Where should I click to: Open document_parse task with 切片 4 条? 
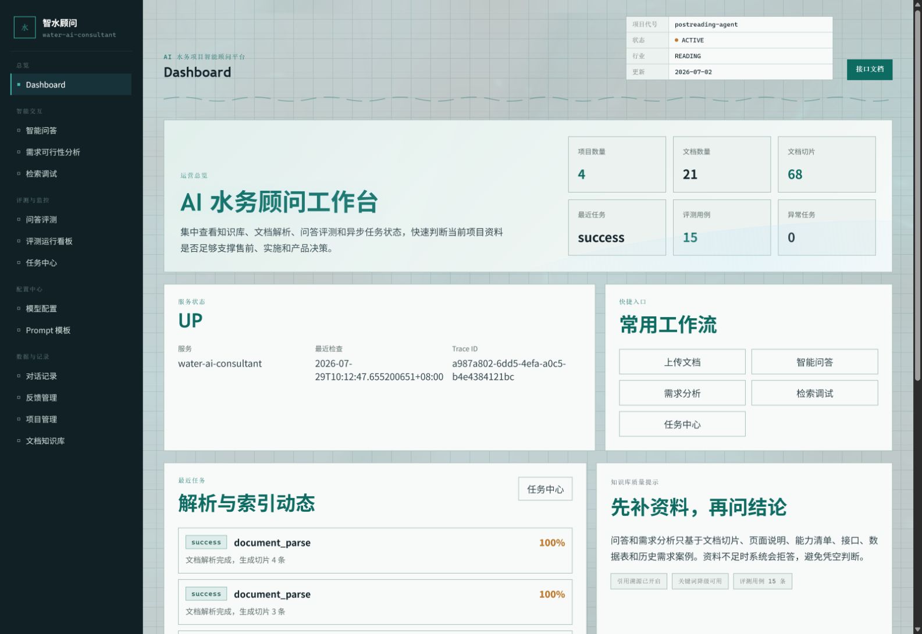click(x=375, y=550)
